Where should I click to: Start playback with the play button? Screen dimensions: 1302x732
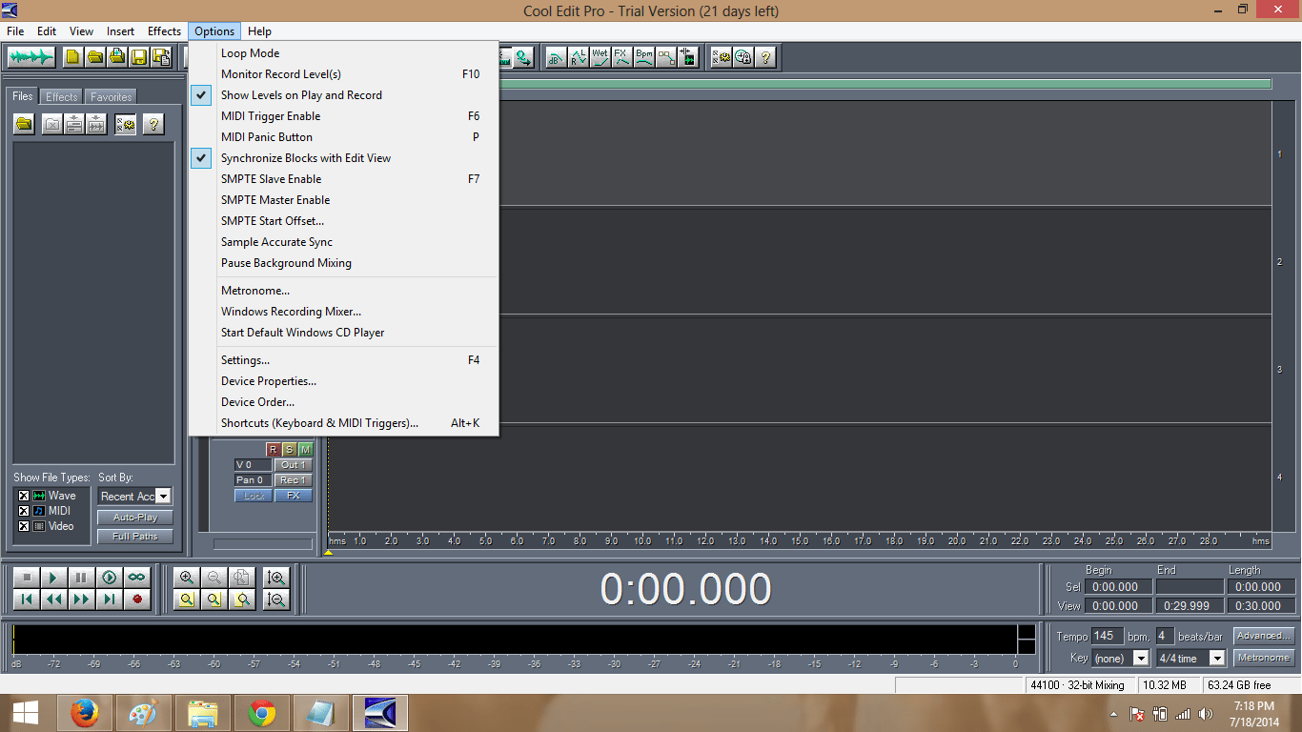[54, 578]
